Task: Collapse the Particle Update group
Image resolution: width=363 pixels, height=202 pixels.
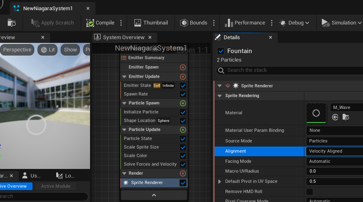Action: pos(124,130)
